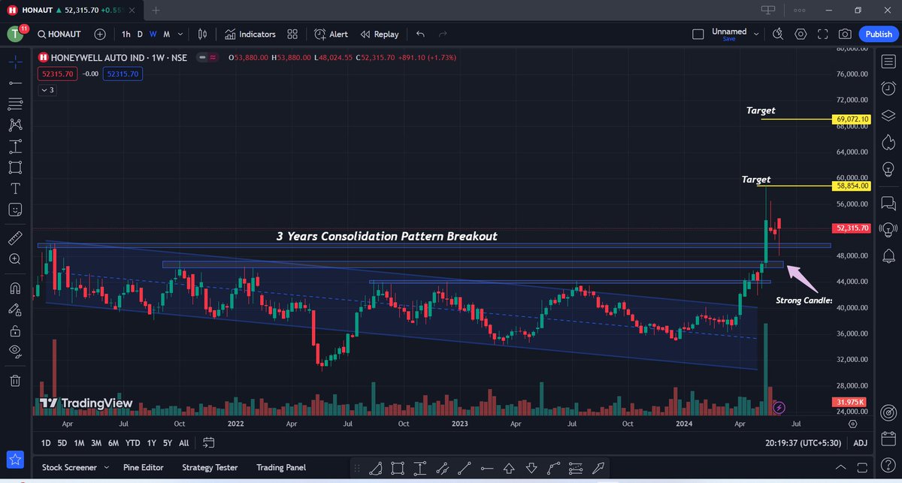
Task: Hide all drawings with eye icon
Action: pos(15,351)
